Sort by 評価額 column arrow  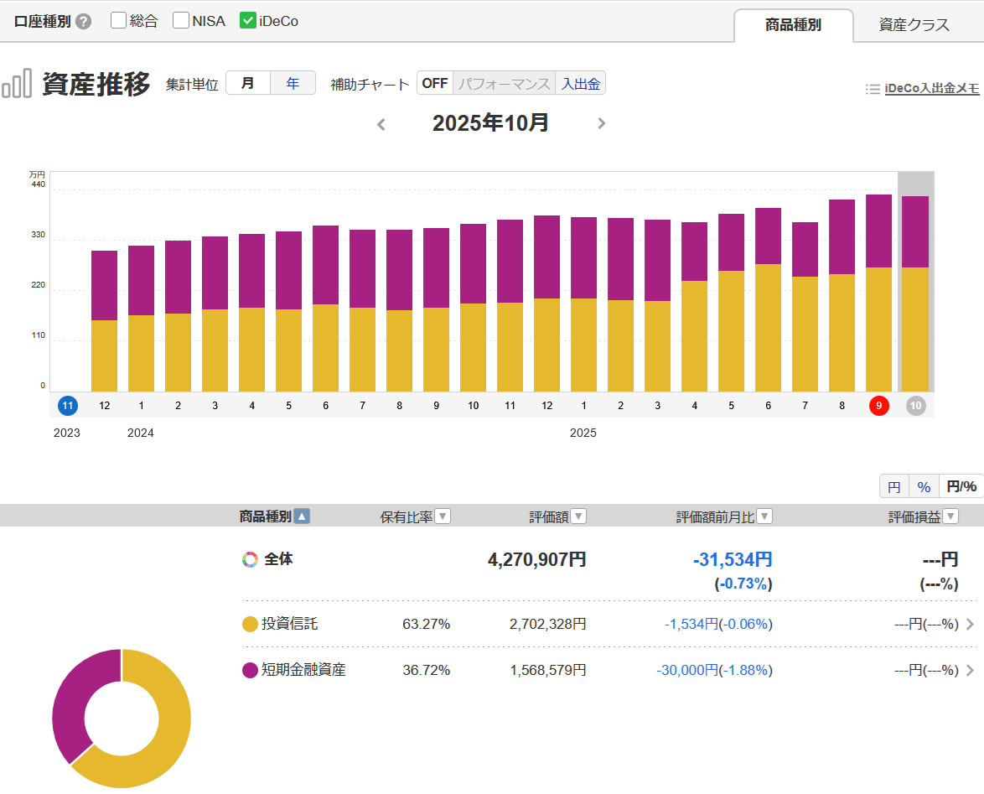[578, 516]
